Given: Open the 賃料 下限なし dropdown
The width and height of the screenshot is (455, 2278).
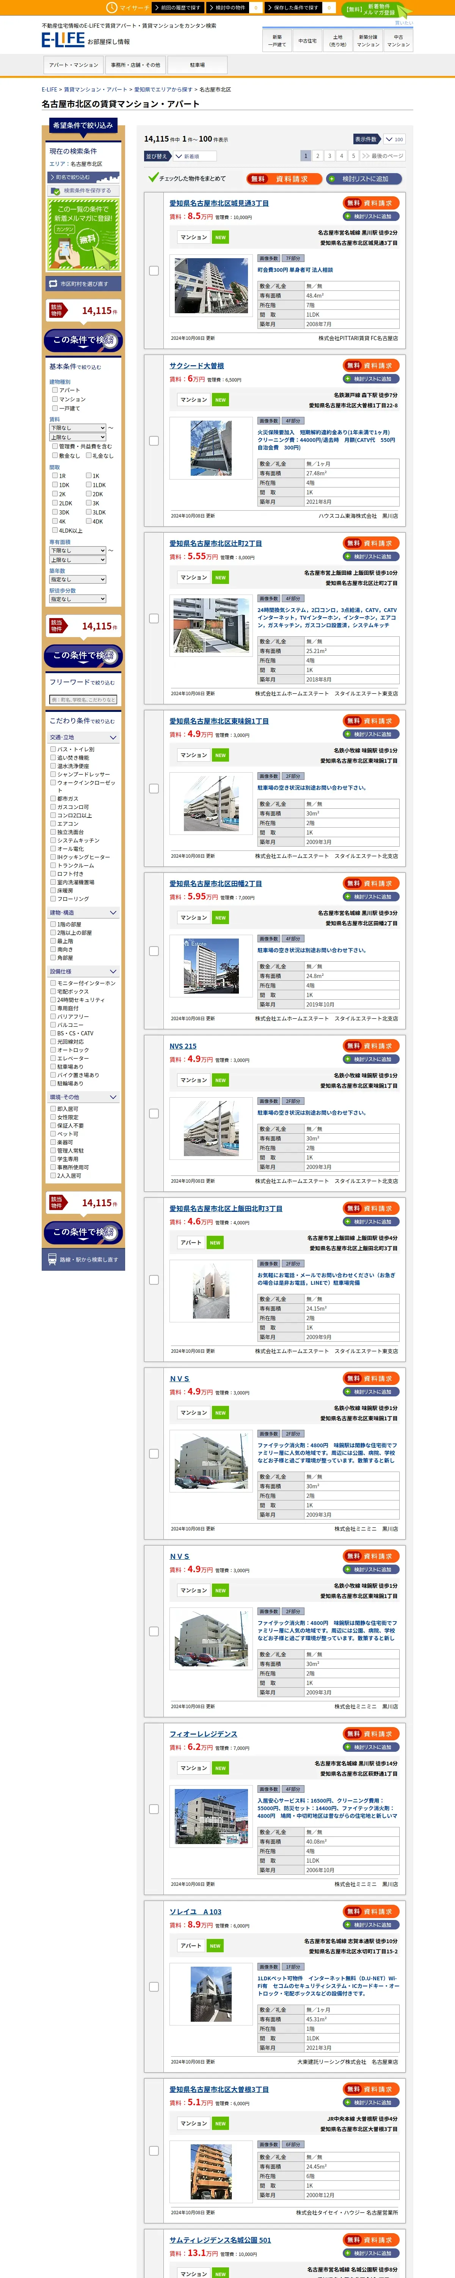Looking at the screenshot, I should pos(78,428).
